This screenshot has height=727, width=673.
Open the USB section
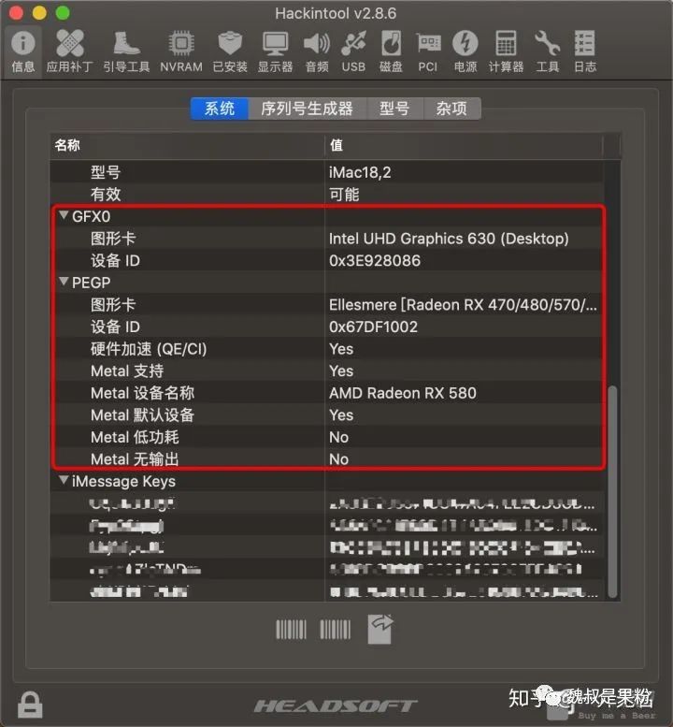[353, 51]
